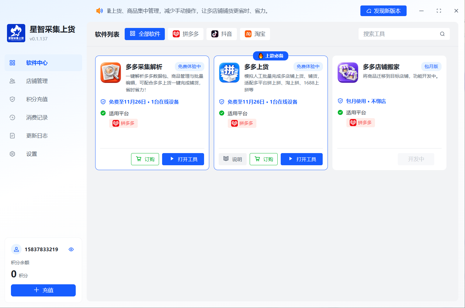Click the 多多店铺搬家 app icon

(348, 73)
